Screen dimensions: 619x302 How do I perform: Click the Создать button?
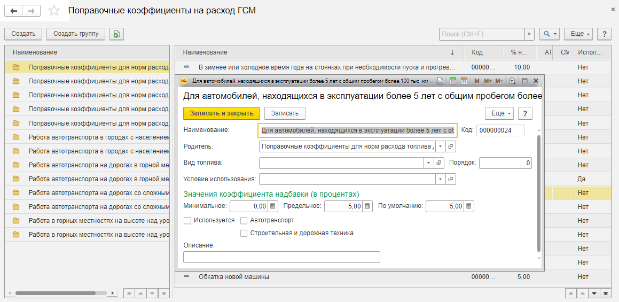(x=23, y=34)
